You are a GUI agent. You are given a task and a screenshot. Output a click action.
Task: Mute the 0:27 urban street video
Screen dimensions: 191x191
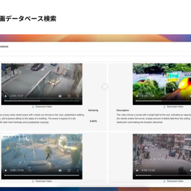tap(60, 96)
